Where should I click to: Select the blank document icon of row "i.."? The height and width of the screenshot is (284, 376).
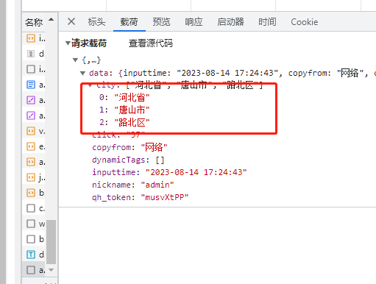pos(31,69)
